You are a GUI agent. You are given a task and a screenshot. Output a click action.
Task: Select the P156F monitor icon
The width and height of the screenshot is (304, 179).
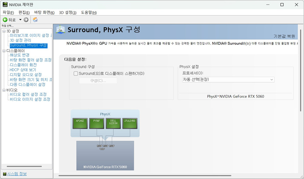(97, 123)
